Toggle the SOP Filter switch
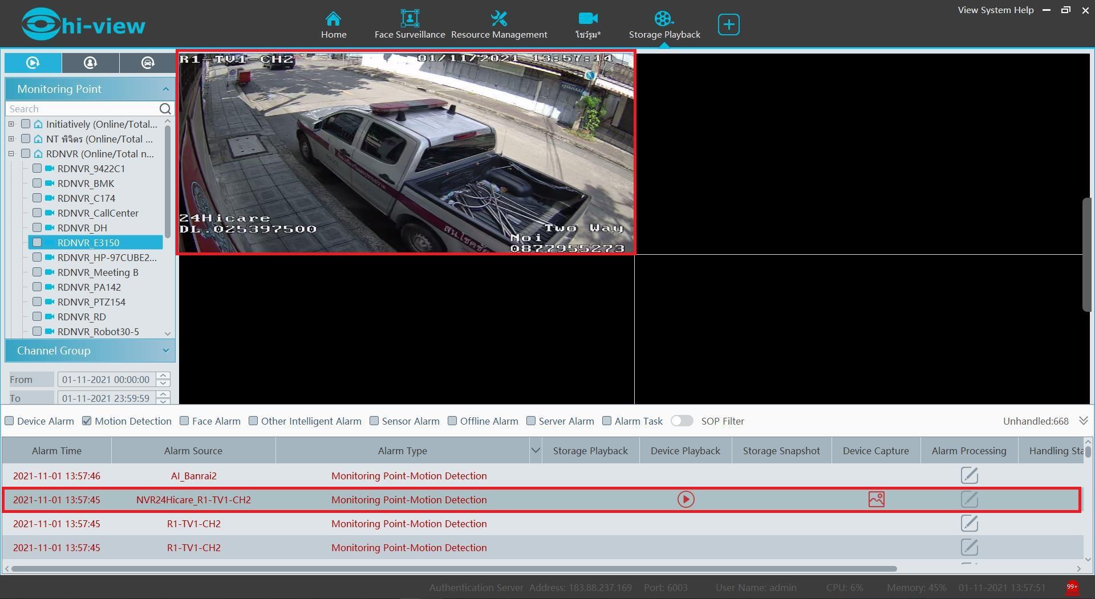 [x=682, y=421]
